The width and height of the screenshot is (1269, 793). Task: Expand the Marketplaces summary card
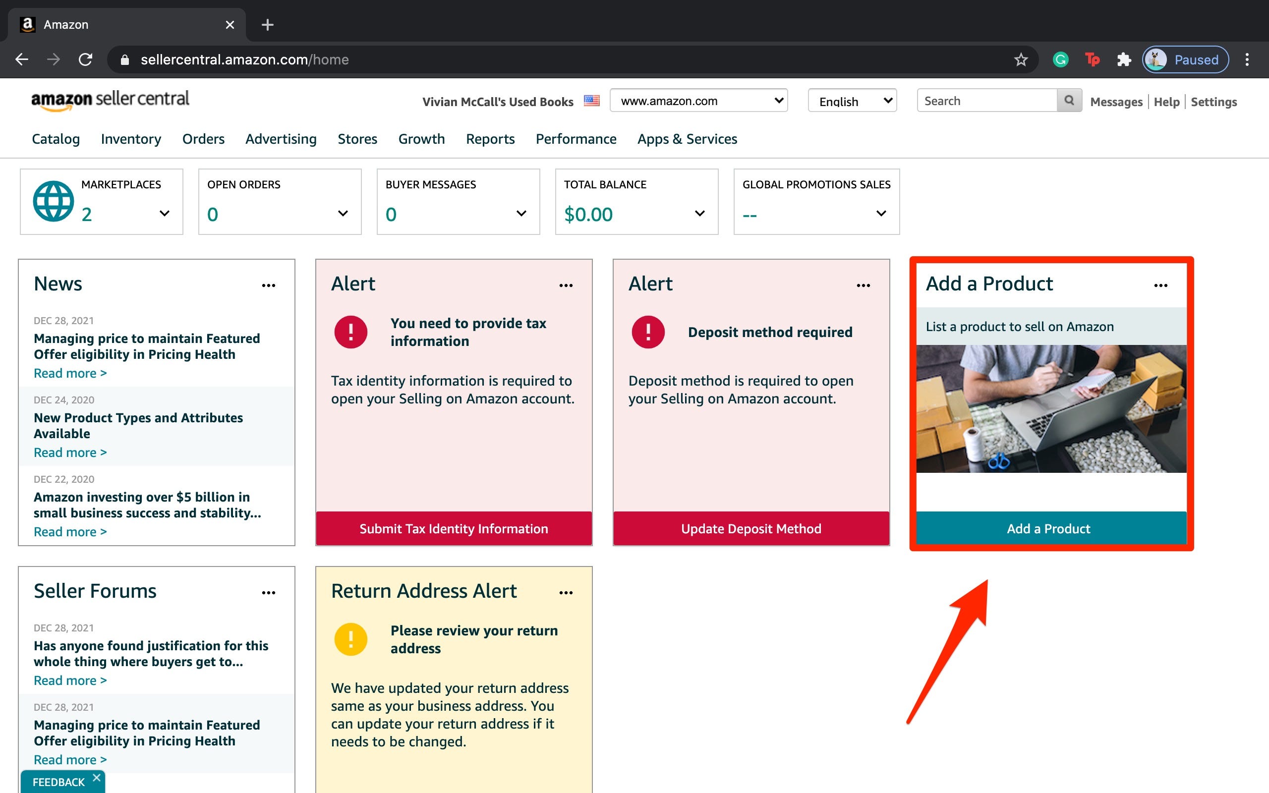point(164,214)
